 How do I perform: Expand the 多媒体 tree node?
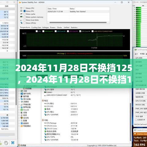(19, 102)
